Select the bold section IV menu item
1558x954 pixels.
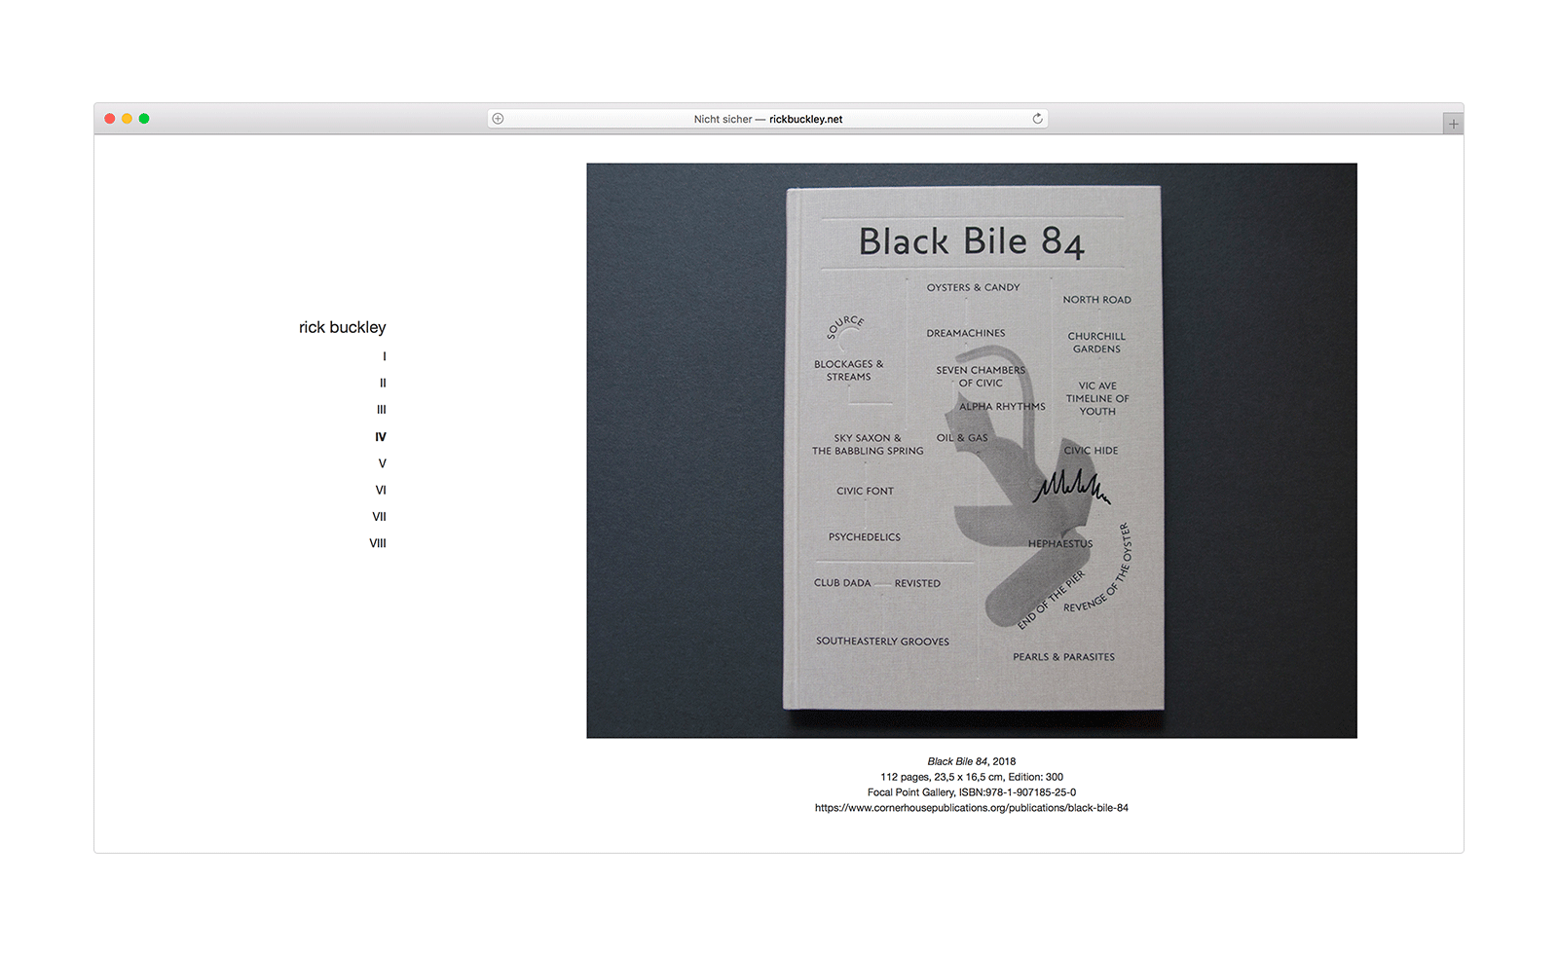[x=381, y=437]
